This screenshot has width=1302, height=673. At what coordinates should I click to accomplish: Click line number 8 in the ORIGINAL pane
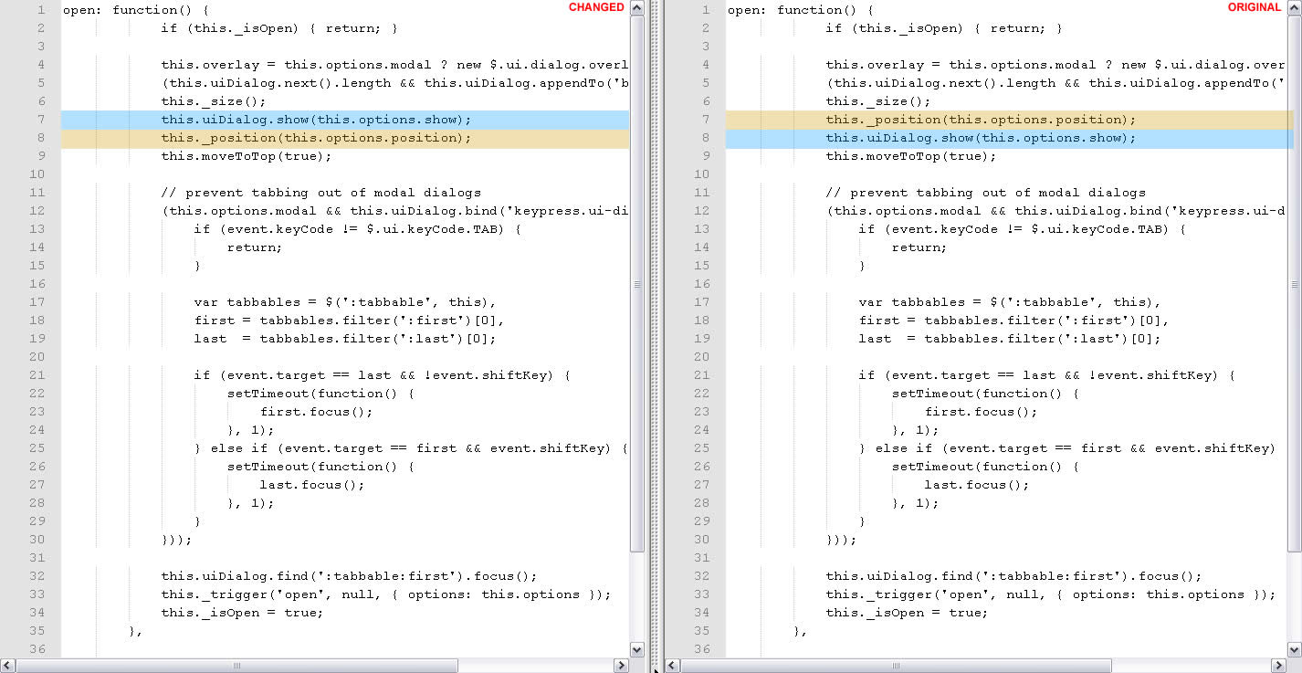click(706, 138)
